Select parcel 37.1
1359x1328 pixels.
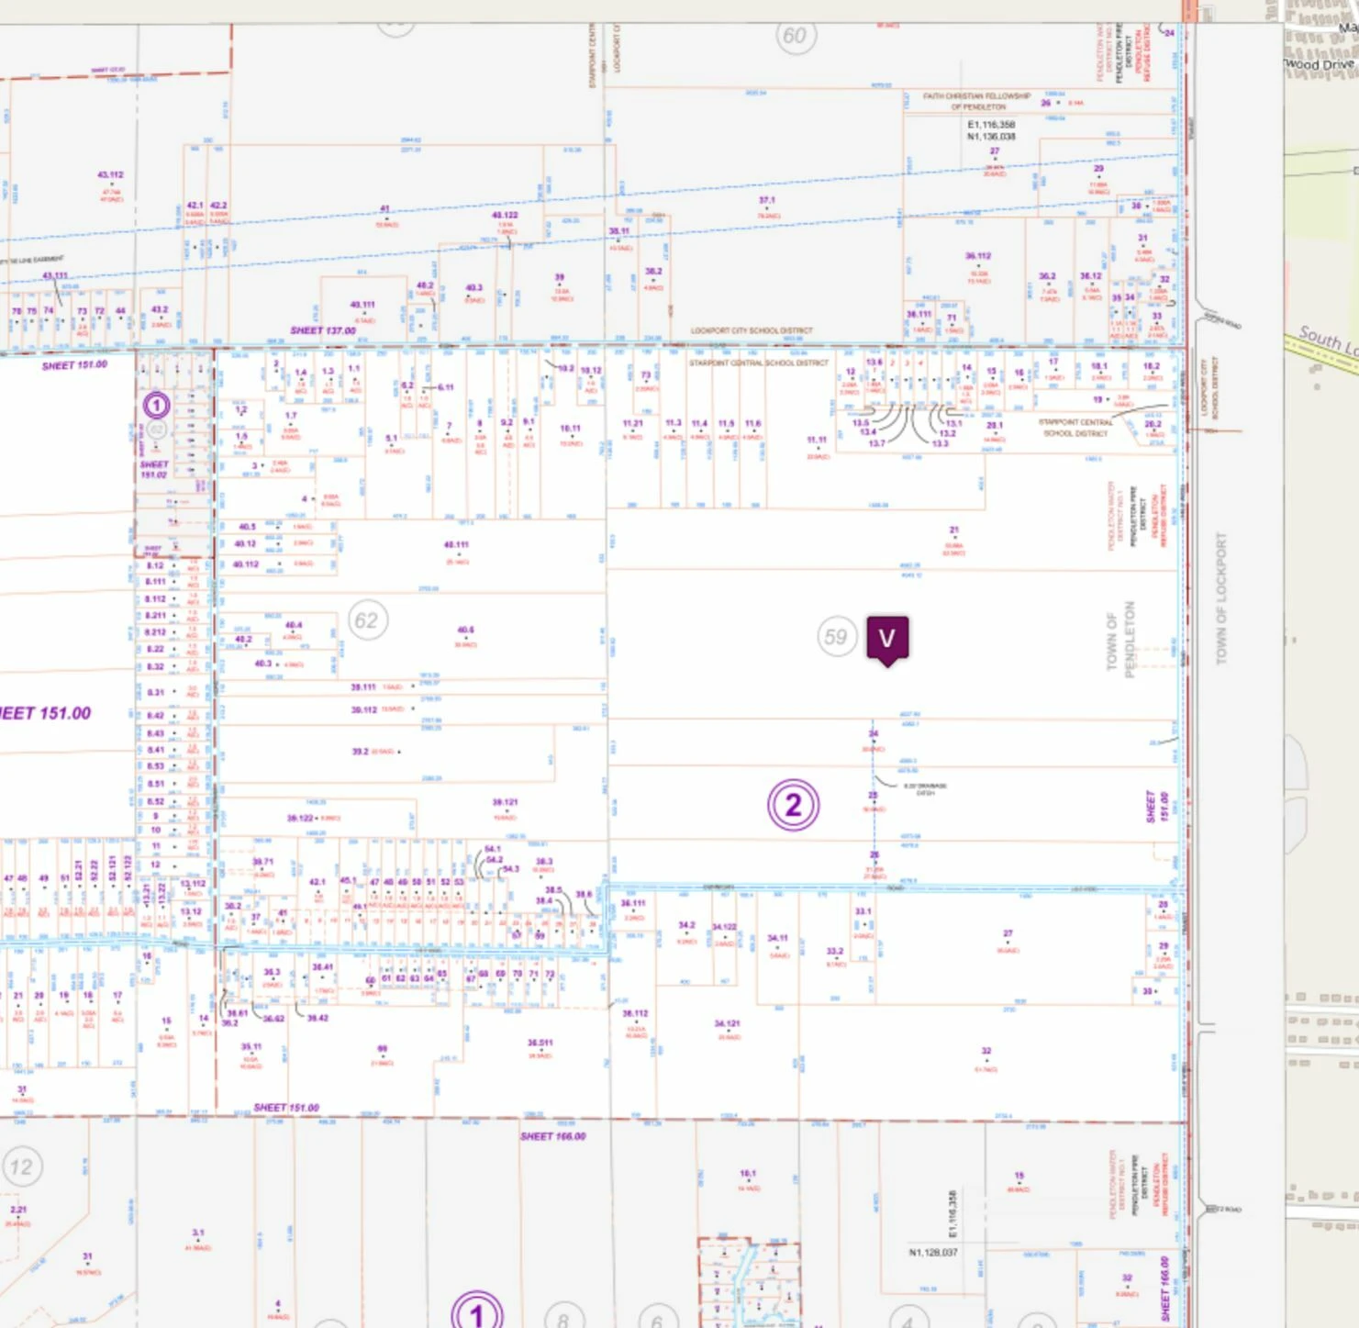767,200
